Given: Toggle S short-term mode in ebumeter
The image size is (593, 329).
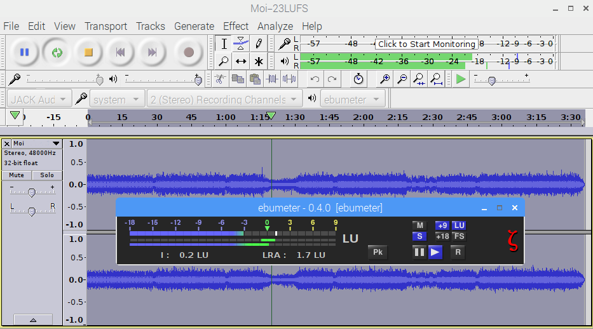Looking at the screenshot, I should tap(419, 236).
